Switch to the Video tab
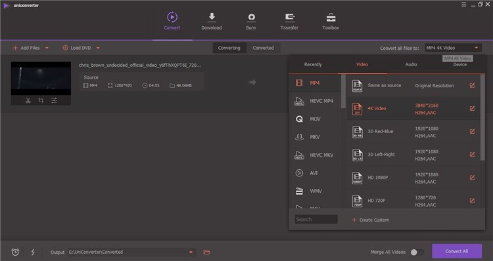The width and height of the screenshot is (493, 261). click(x=362, y=64)
